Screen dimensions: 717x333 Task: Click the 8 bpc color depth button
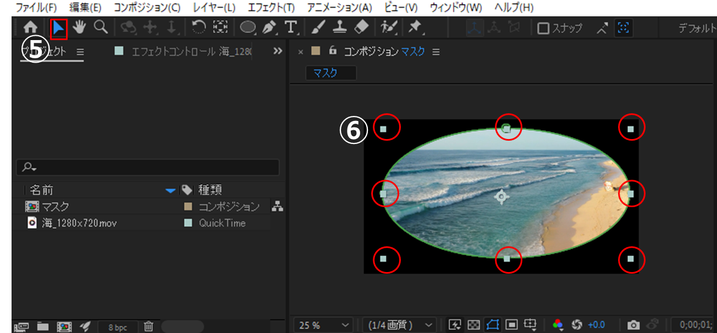click(118, 327)
